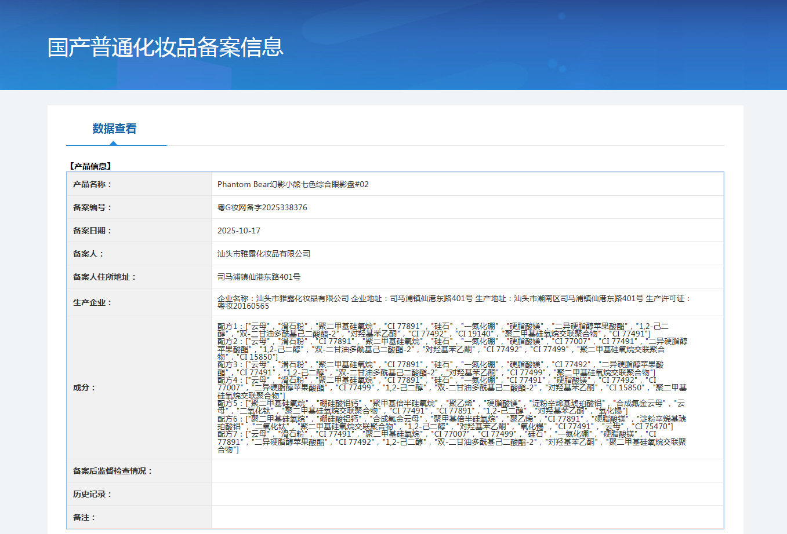
Task: Click the 备注 label cell
Action: pos(139,517)
